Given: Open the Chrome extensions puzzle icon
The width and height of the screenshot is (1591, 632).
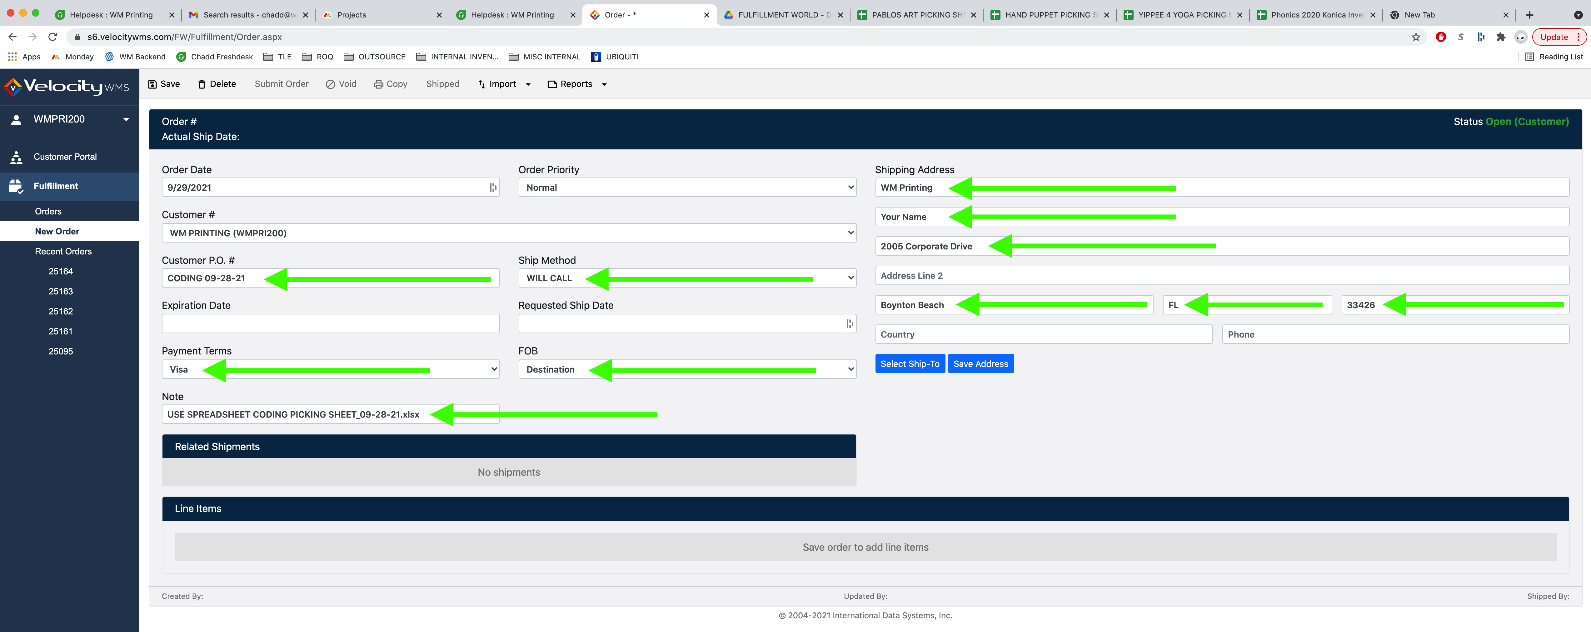Looking at the screenshot, I should [x=1501, y=37].
